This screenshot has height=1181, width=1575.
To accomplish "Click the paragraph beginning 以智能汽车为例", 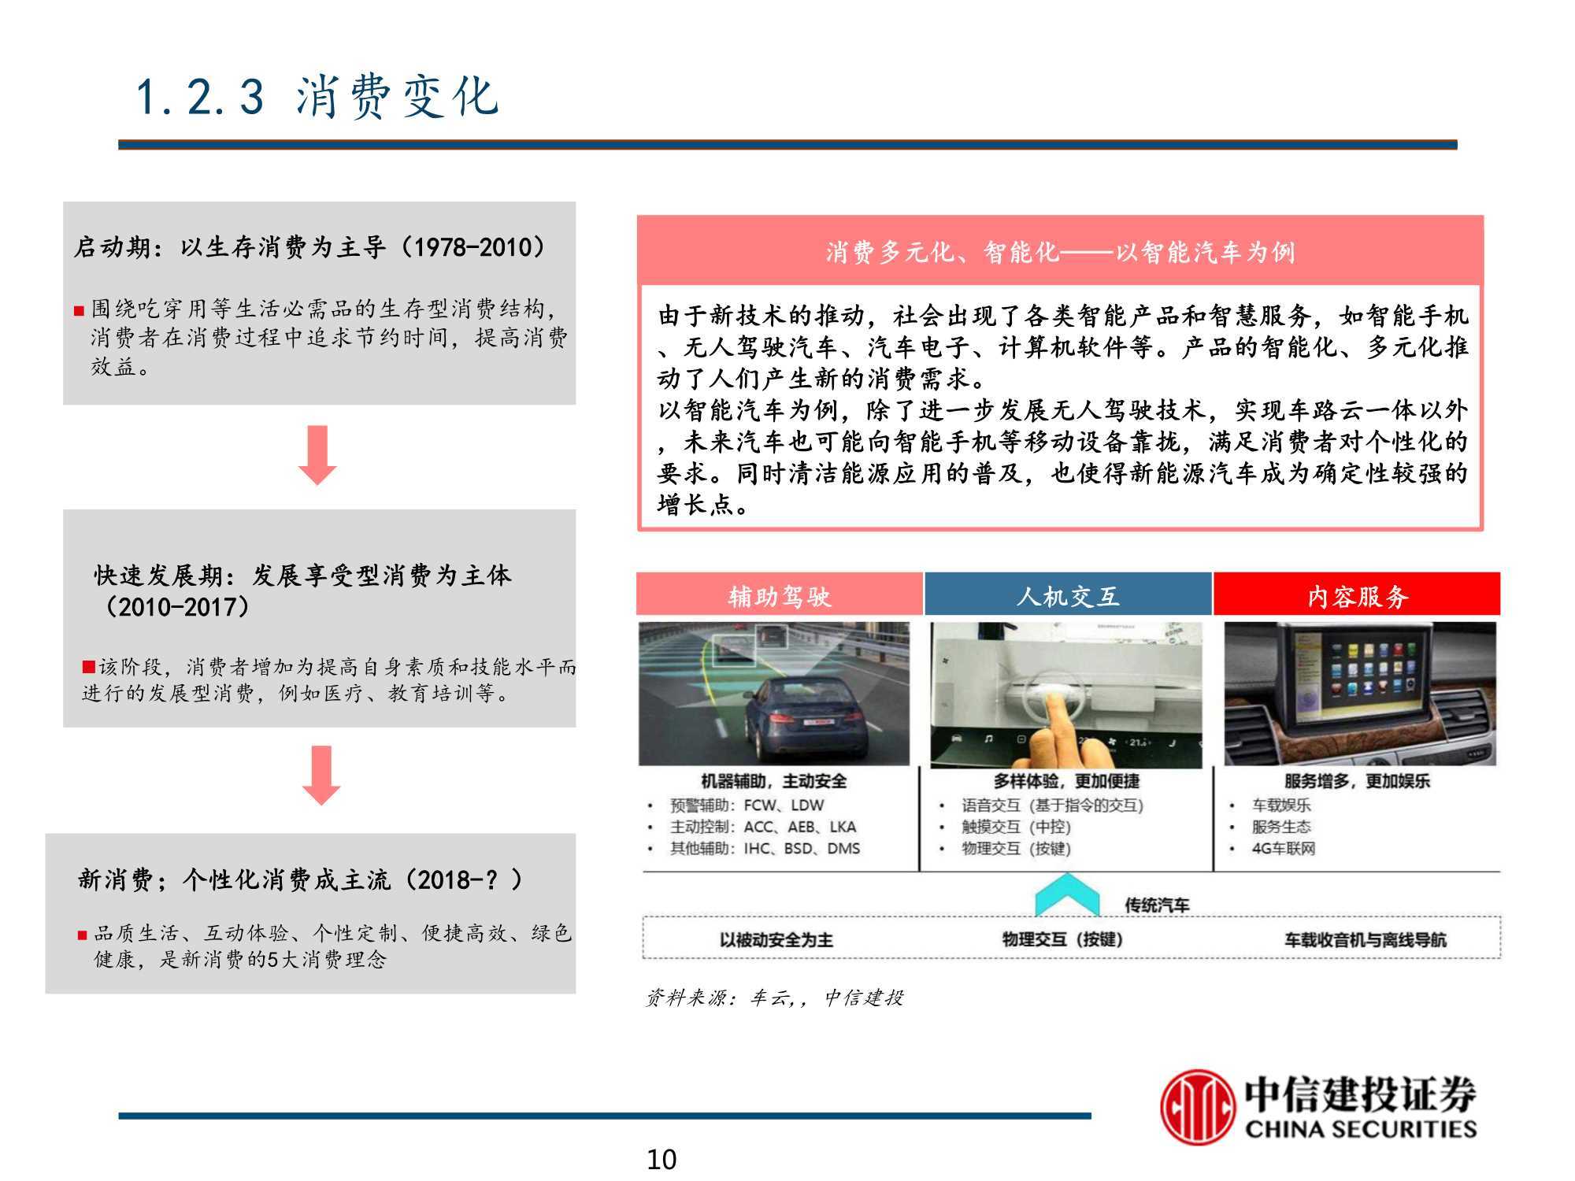I will coord(1062,457).
